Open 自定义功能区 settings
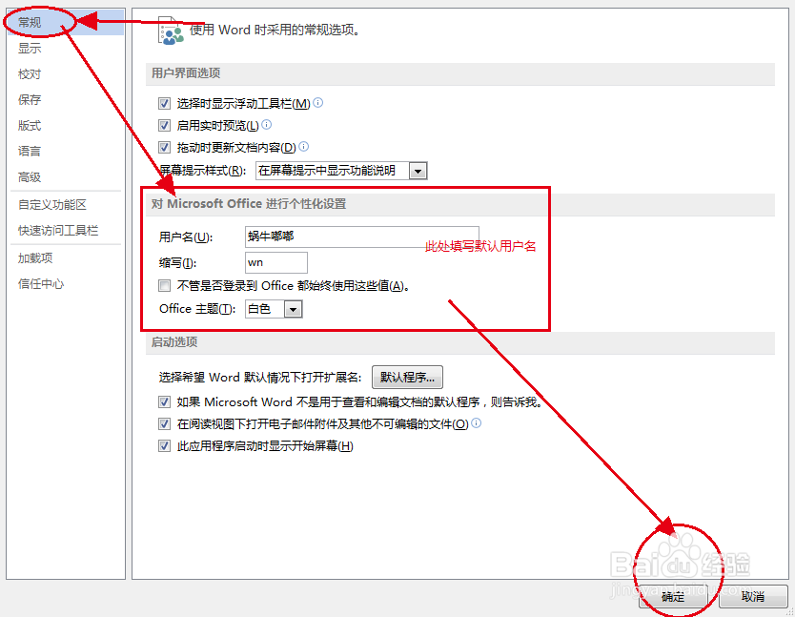Screen dimensions: 795x617 click(52, 204)
